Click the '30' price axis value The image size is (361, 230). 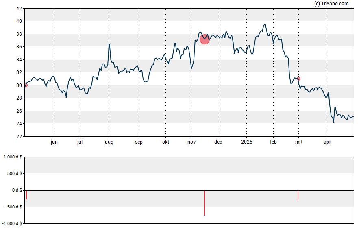pos(19,85)
